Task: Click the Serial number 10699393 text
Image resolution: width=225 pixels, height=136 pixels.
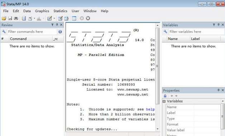Action: pos(126,84)
